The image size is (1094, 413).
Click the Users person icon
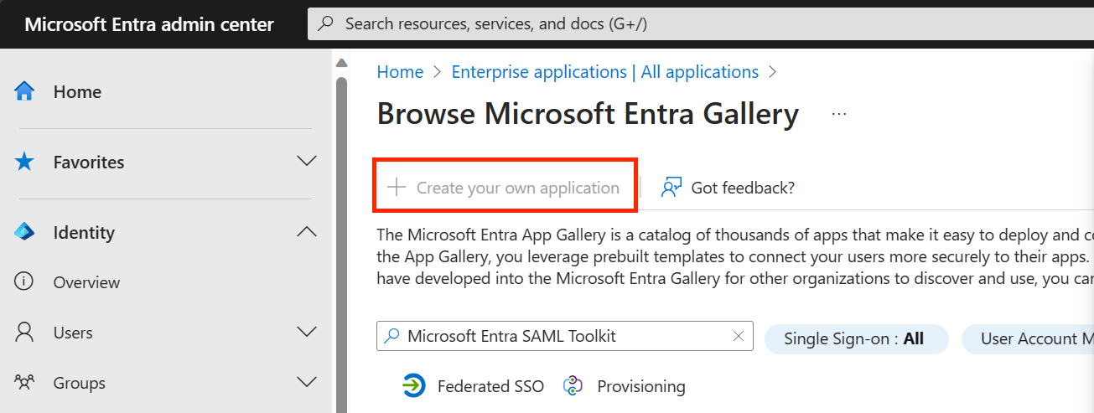(x=24, y=333)
